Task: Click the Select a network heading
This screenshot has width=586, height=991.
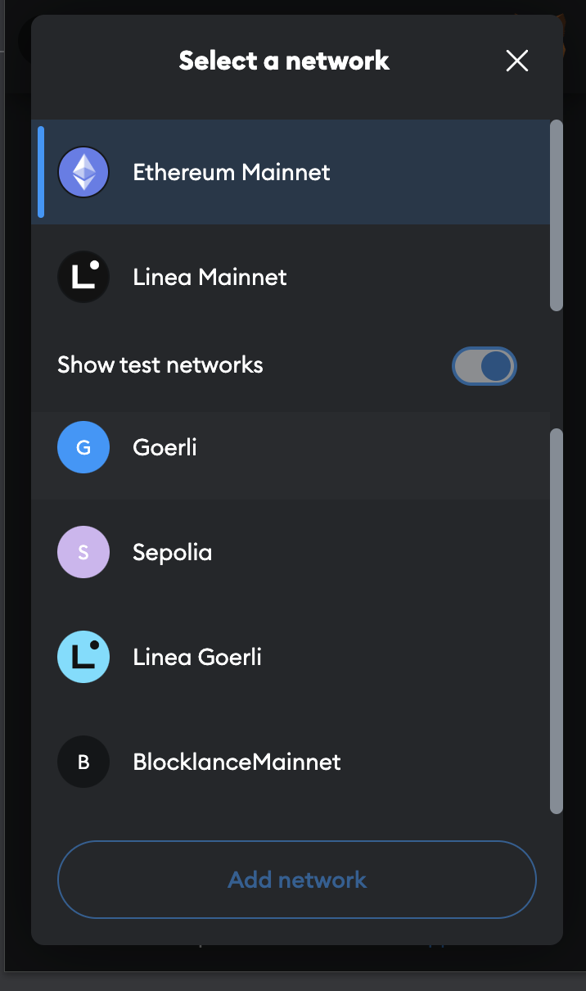Action: click(284, 61)
